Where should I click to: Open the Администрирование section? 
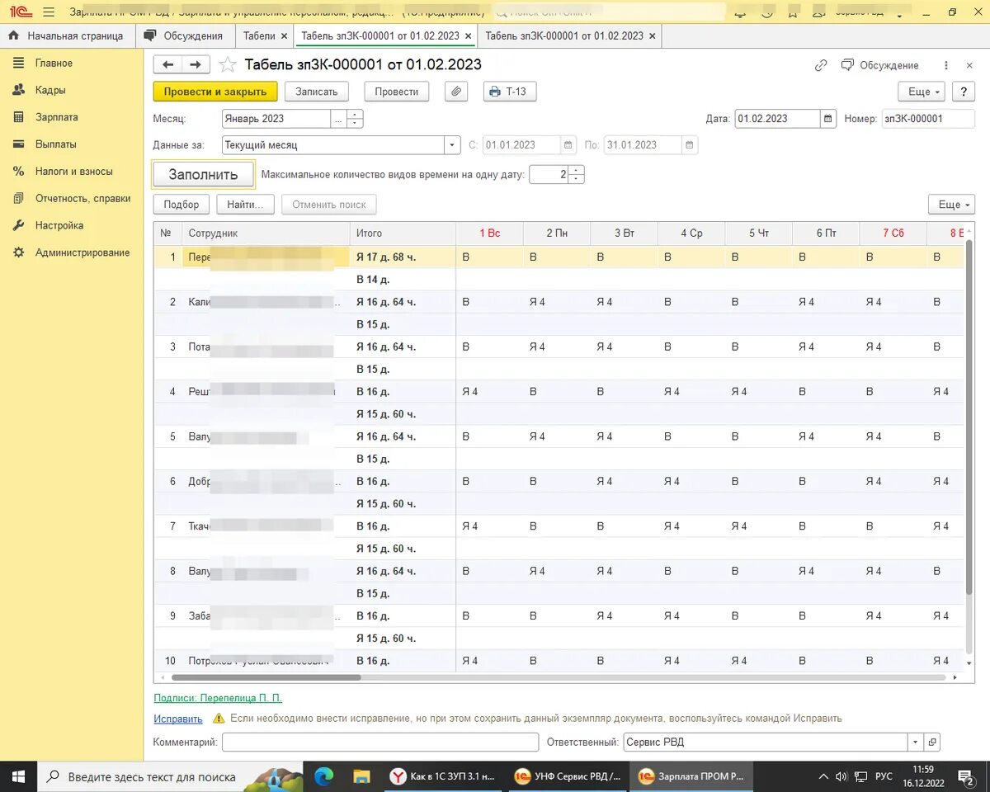click(82, 252)
